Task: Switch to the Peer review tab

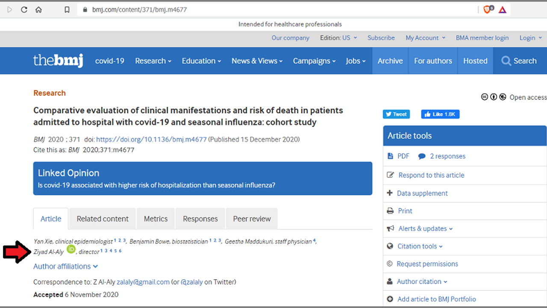Action: point(252,219)
